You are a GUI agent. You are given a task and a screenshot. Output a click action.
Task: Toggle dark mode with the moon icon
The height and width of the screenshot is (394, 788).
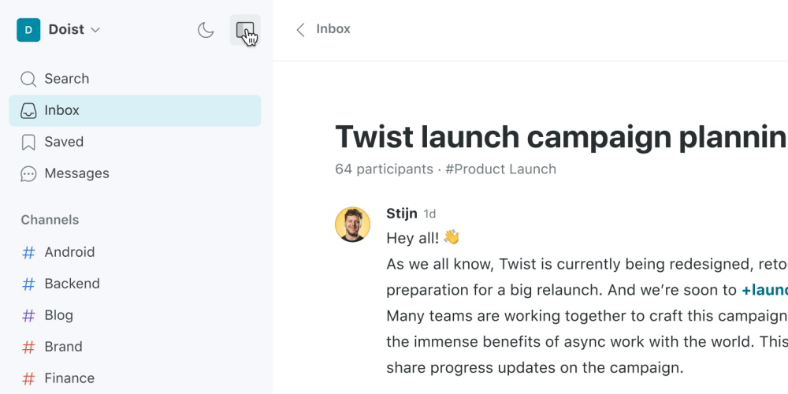tap(206, 30)
